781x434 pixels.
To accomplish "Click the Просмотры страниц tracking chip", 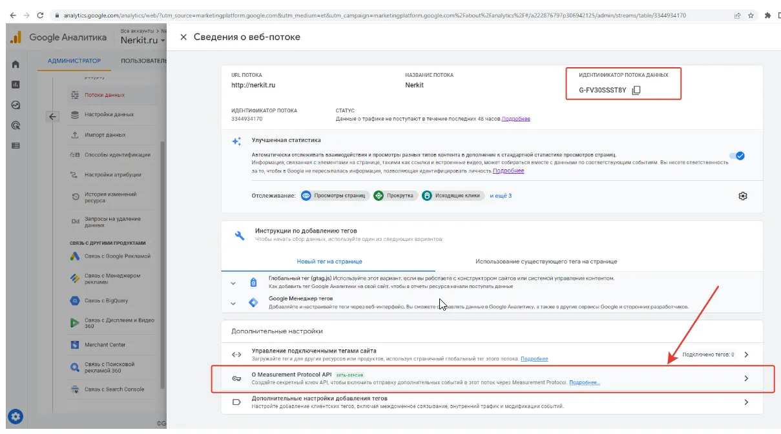I will point(335,195).
